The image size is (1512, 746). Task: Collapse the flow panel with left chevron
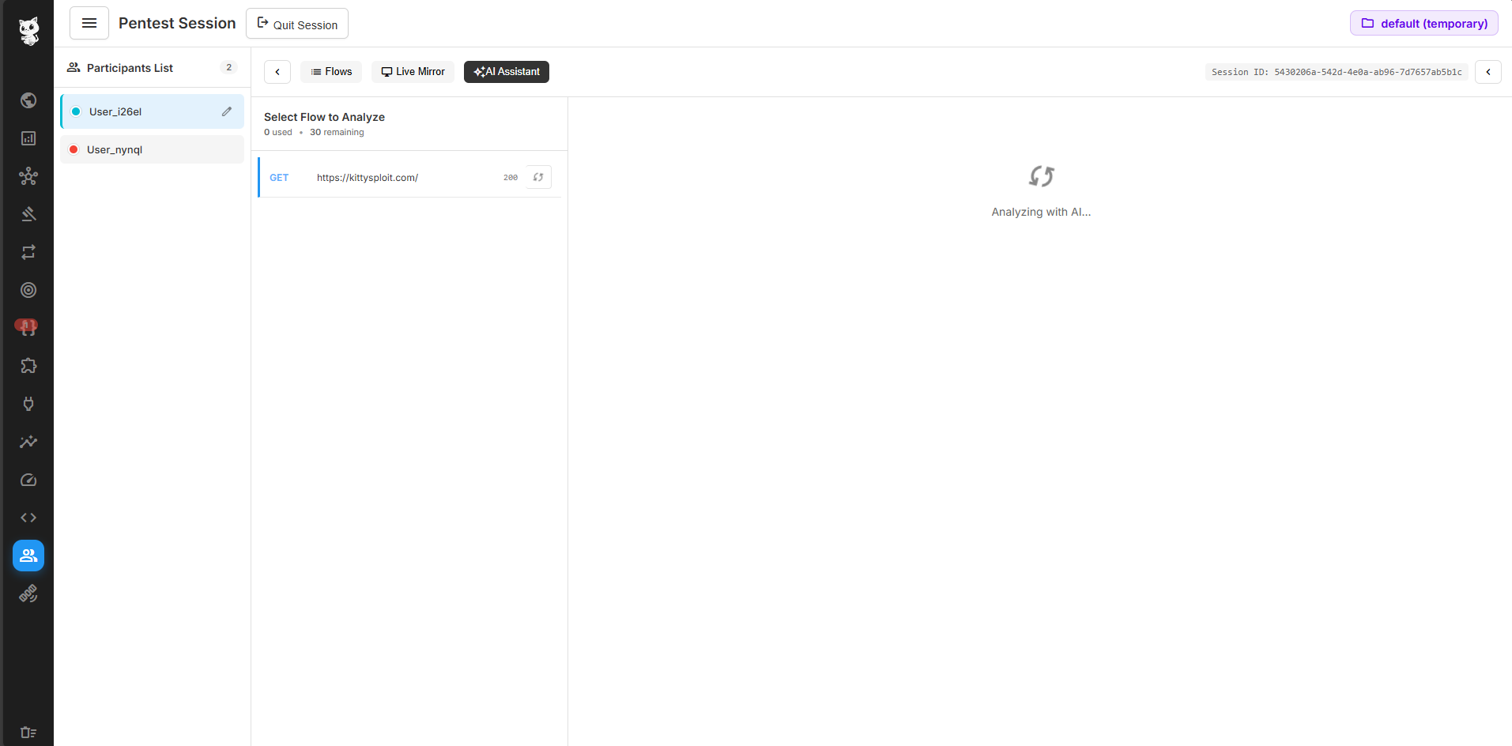tap(277, 71)
